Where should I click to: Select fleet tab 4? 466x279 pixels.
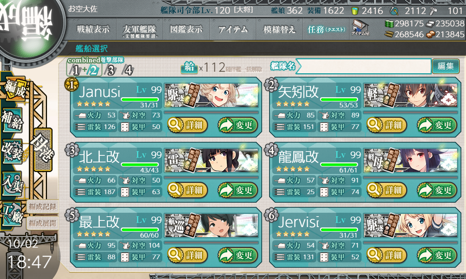point(127,70)
